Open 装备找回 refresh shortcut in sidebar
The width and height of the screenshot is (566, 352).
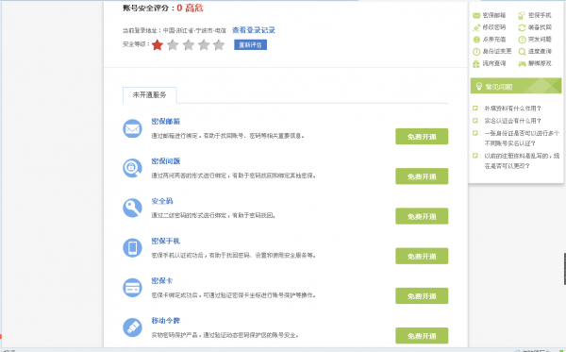coord(535,27)
